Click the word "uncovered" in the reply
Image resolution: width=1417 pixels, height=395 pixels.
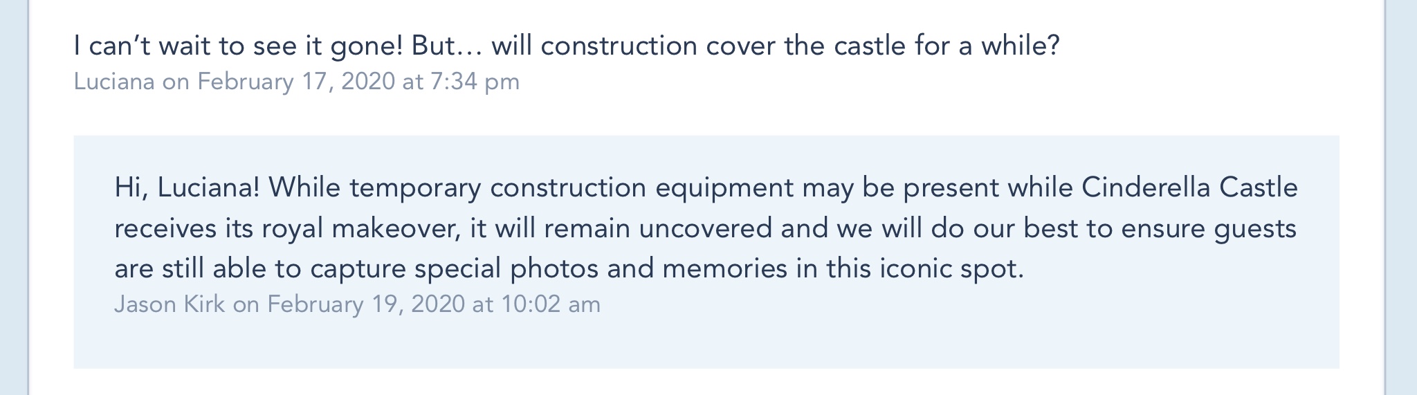pyautogui.click(x=705, y=228)
